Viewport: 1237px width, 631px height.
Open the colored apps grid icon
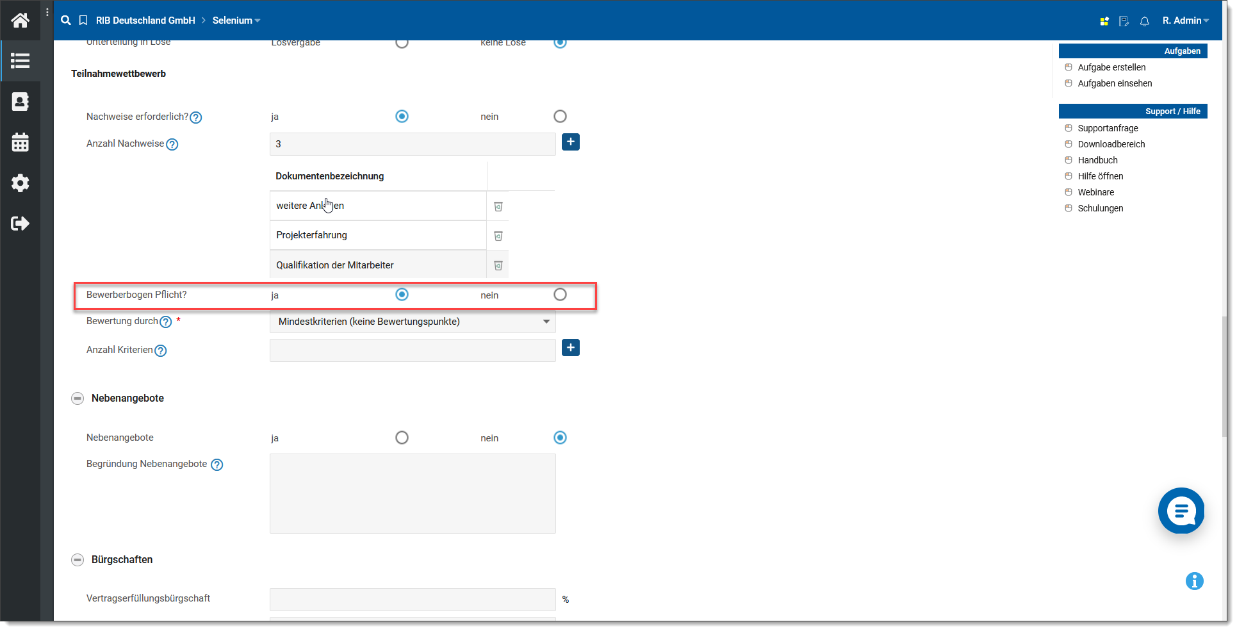1104,21
